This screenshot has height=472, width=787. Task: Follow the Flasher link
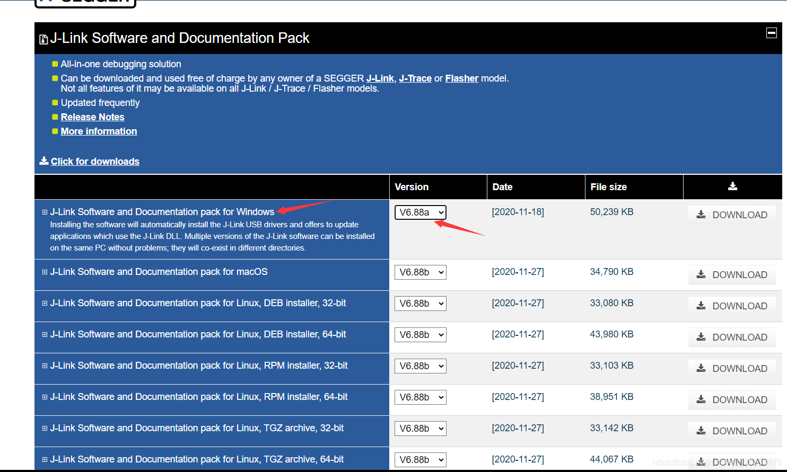[x=461, y=78]
